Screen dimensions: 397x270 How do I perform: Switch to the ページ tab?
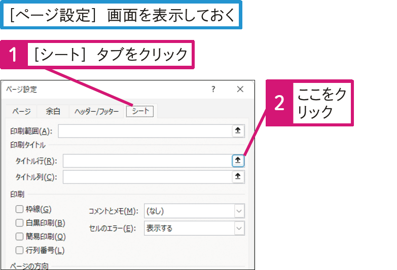[x=21, y=111]
